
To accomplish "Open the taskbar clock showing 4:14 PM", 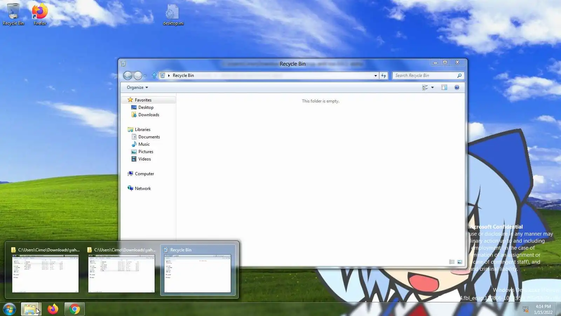I will coord(543,309).
